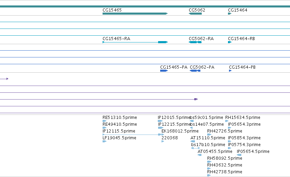The image size is (290, 177).
Task: Click the LP19045.5prime EST label
Action: coord(119,138)
